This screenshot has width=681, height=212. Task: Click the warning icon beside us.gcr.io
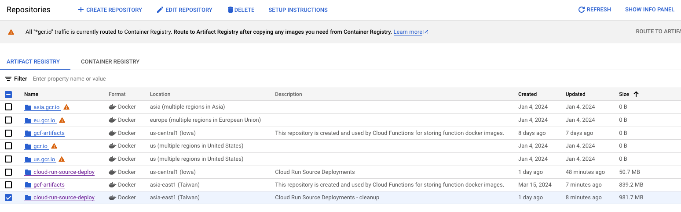pos(62,159)
